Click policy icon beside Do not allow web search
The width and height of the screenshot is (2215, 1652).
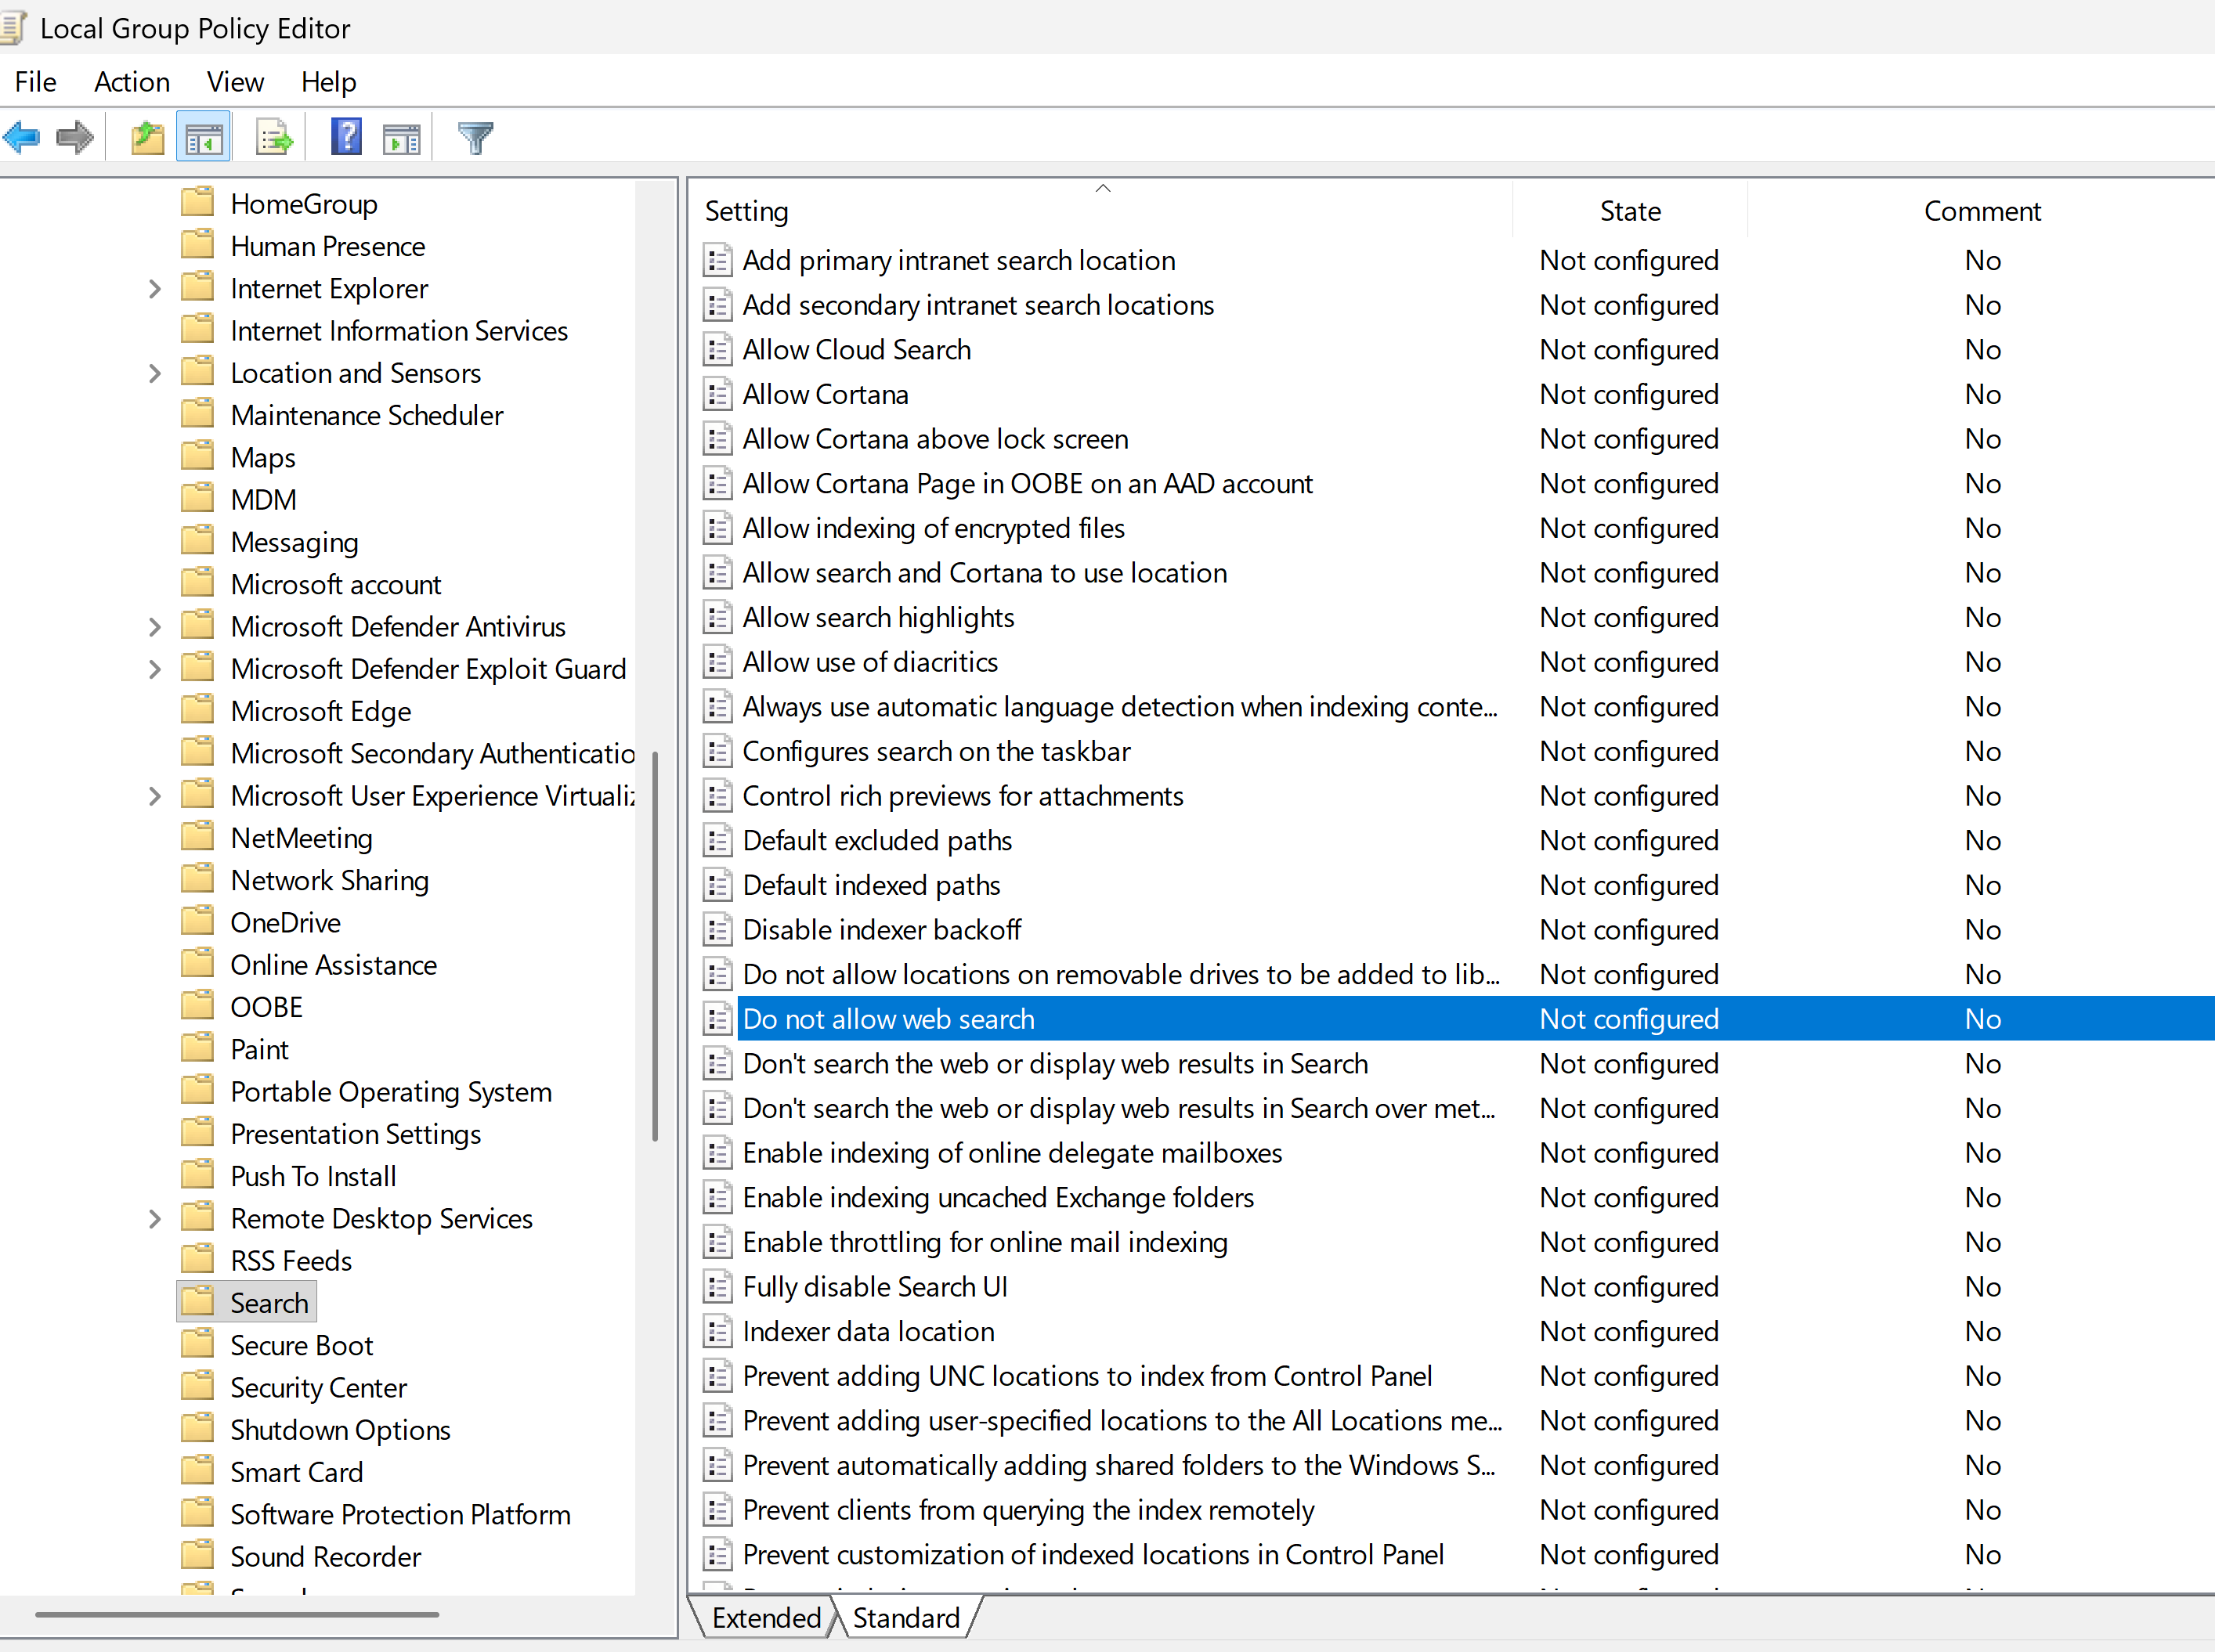tap(717, 1019)
